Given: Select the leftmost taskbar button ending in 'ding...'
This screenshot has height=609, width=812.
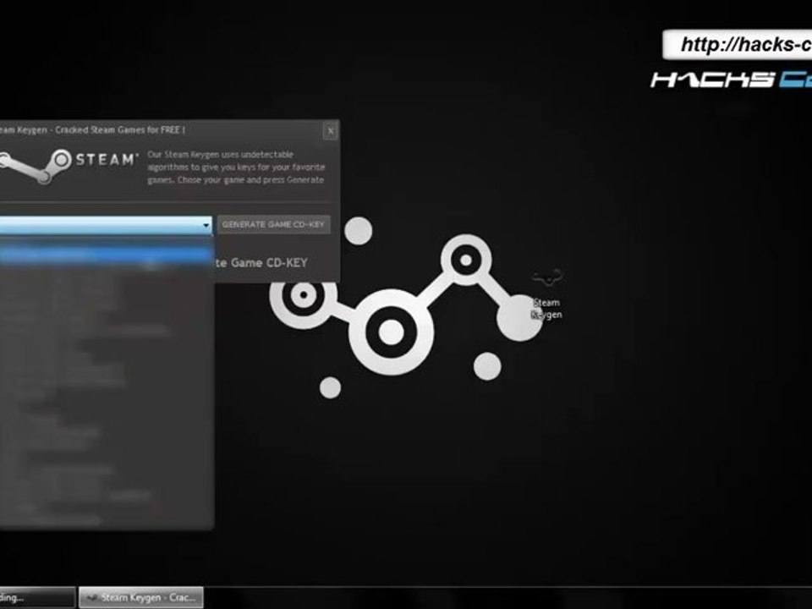Looking at the screenshot, I should pos(37,598).
